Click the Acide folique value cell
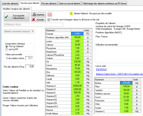The width and height of the screenshot is (143, 116). coord(77,113)
